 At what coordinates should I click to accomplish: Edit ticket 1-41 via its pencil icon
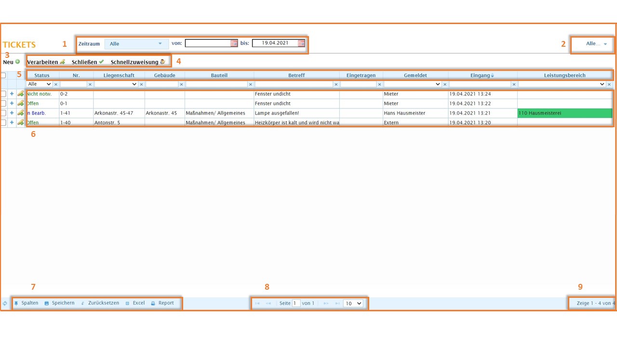(21, 113)
